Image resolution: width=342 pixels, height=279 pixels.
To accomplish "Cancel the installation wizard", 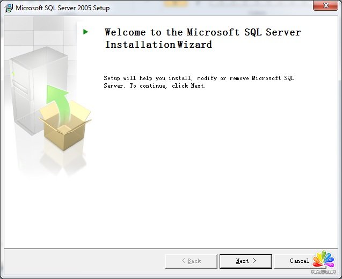I will point(299,261).
